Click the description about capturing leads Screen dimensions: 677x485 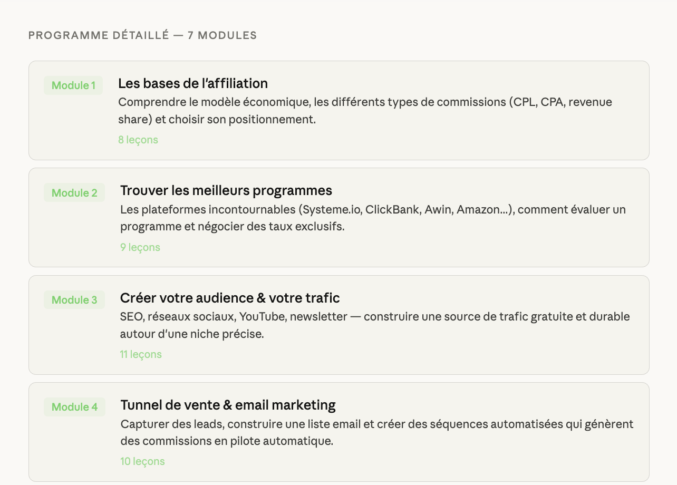tap(376, 432)
